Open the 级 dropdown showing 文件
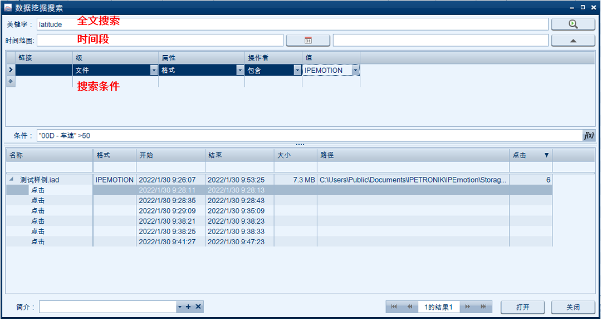 pyautogui.click(x=154, y=71)
